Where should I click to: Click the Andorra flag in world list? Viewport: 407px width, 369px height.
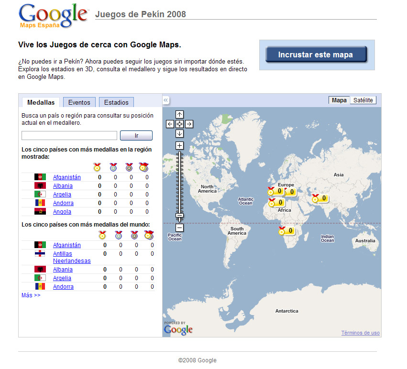click(40, 286)
